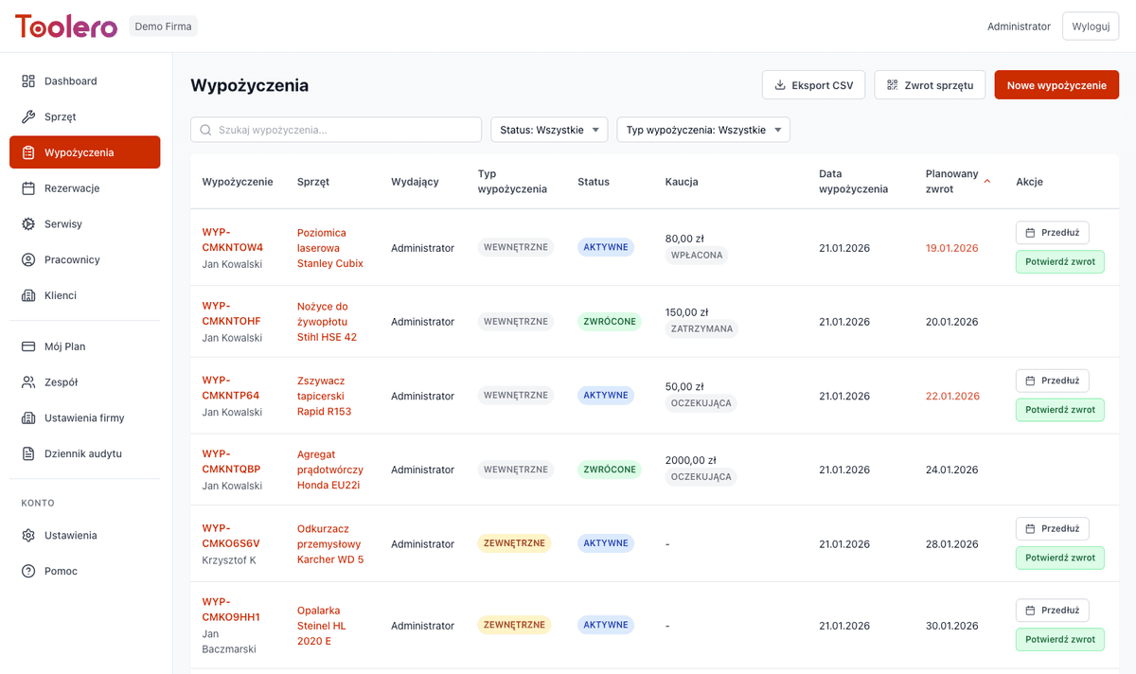Click the Dziennik audytu document icon
This screenshot has height=674, width=1136.
click(x=28, y=453)
